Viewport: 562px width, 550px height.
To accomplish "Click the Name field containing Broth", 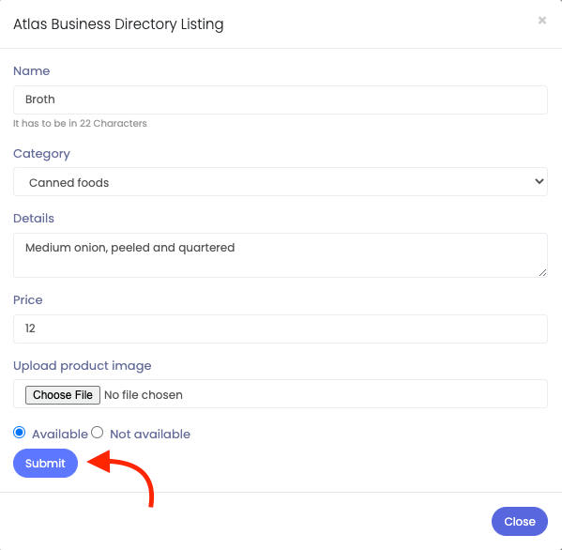I will click(x=281, y=99).
